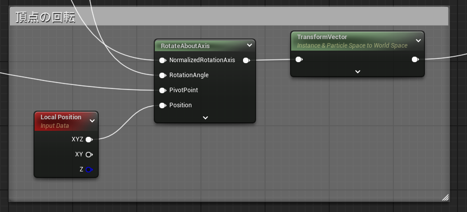Click the 'Instance & Particle Space to World Space' subtitle
This screenshot has height=212, width=467.
[x=352, y=46]
